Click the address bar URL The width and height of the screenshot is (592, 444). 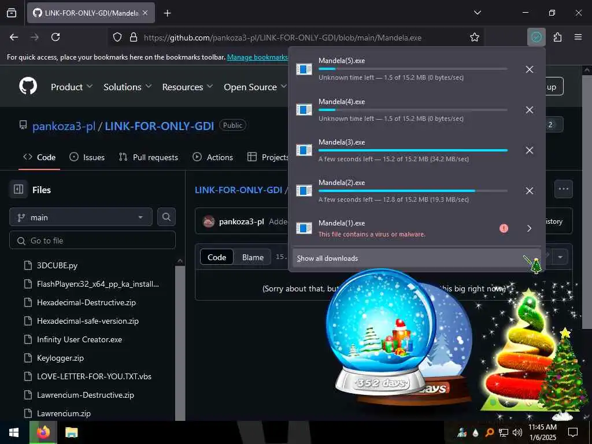[x=282, y=38]
